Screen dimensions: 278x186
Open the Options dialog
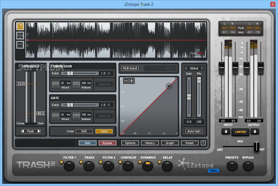130,143
